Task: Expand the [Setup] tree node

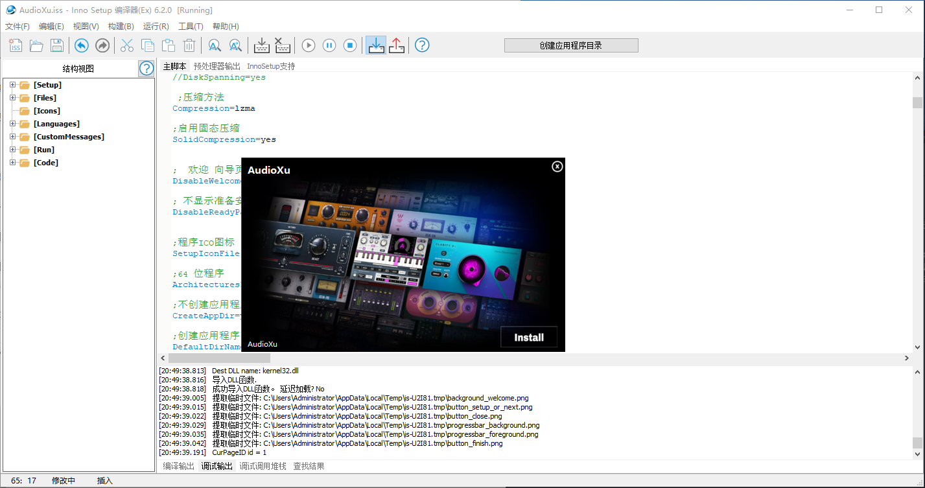Action: [x=13, y=85]
